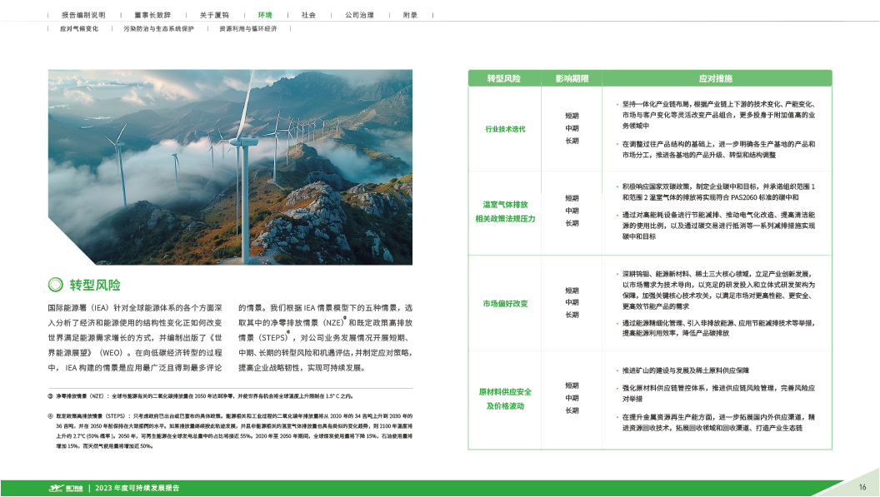Open the 资源利用与循环经济 sub-section link
The image size is (880, 497).
(x=247, y=28)
